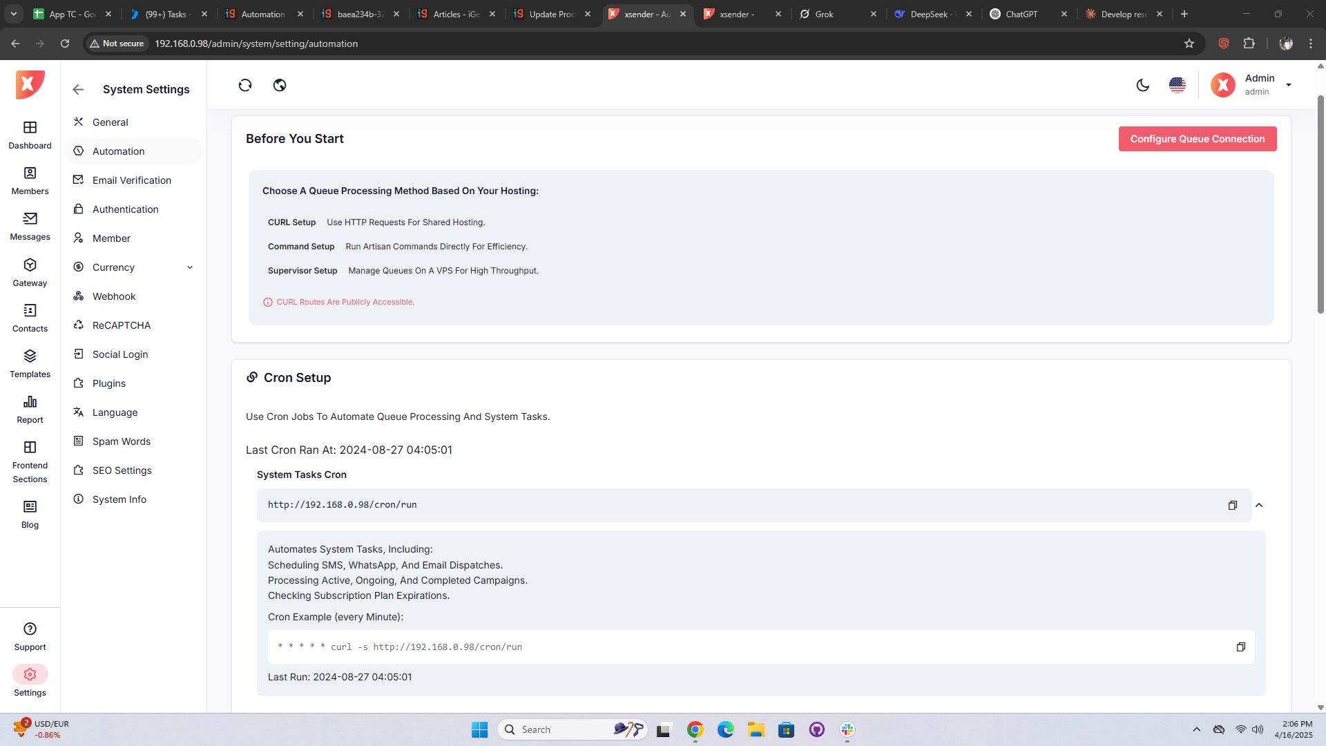The width and height of the screenshot is (1326, 746).
Task: Open the Admin profile dropdown
Action: pos(1288,85)
